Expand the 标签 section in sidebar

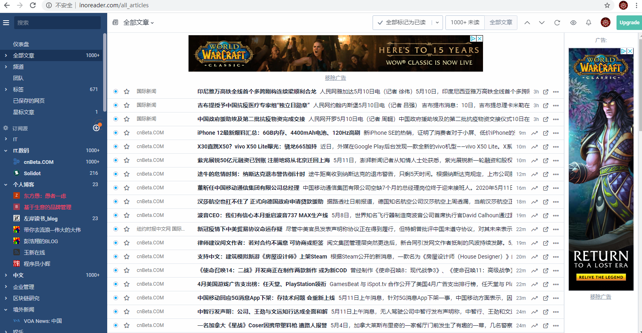[x=6, y=89]
